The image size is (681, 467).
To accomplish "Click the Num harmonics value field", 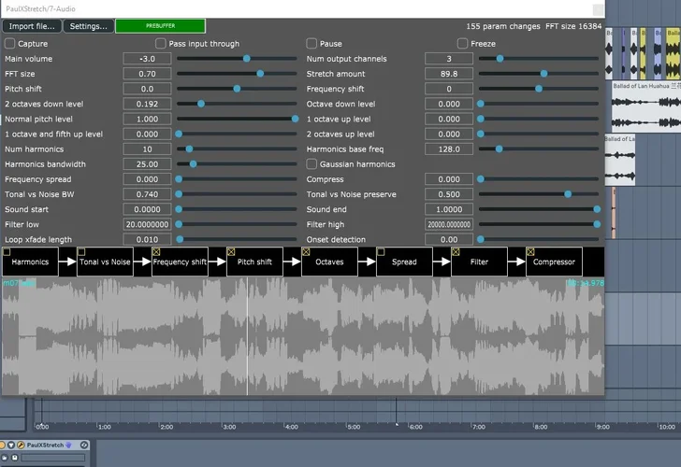I will coord(147,149).
